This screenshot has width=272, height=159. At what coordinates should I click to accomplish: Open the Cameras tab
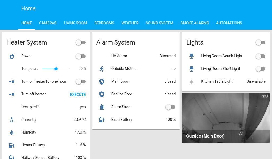(x=48, y=23)
